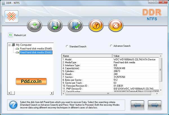
Task: Click the Name column header
Action: point(87,56)
